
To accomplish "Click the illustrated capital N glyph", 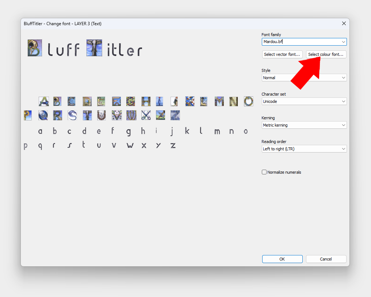I will coord(234,101).
